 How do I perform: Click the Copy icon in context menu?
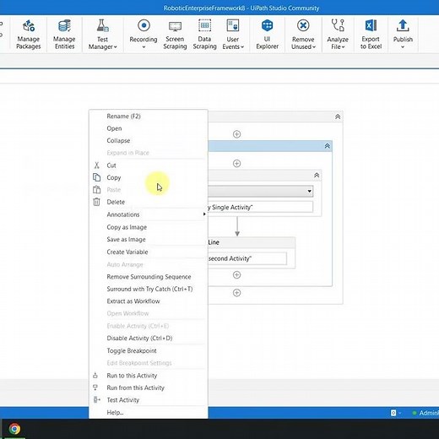click(96, 177)
